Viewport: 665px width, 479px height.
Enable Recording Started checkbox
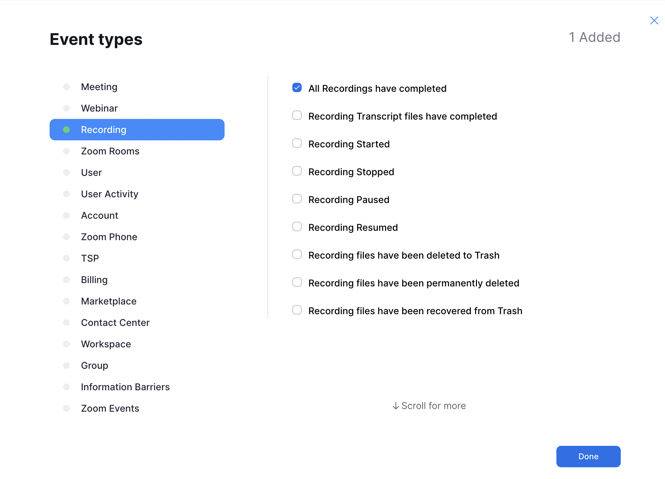[x=297, y=143]
